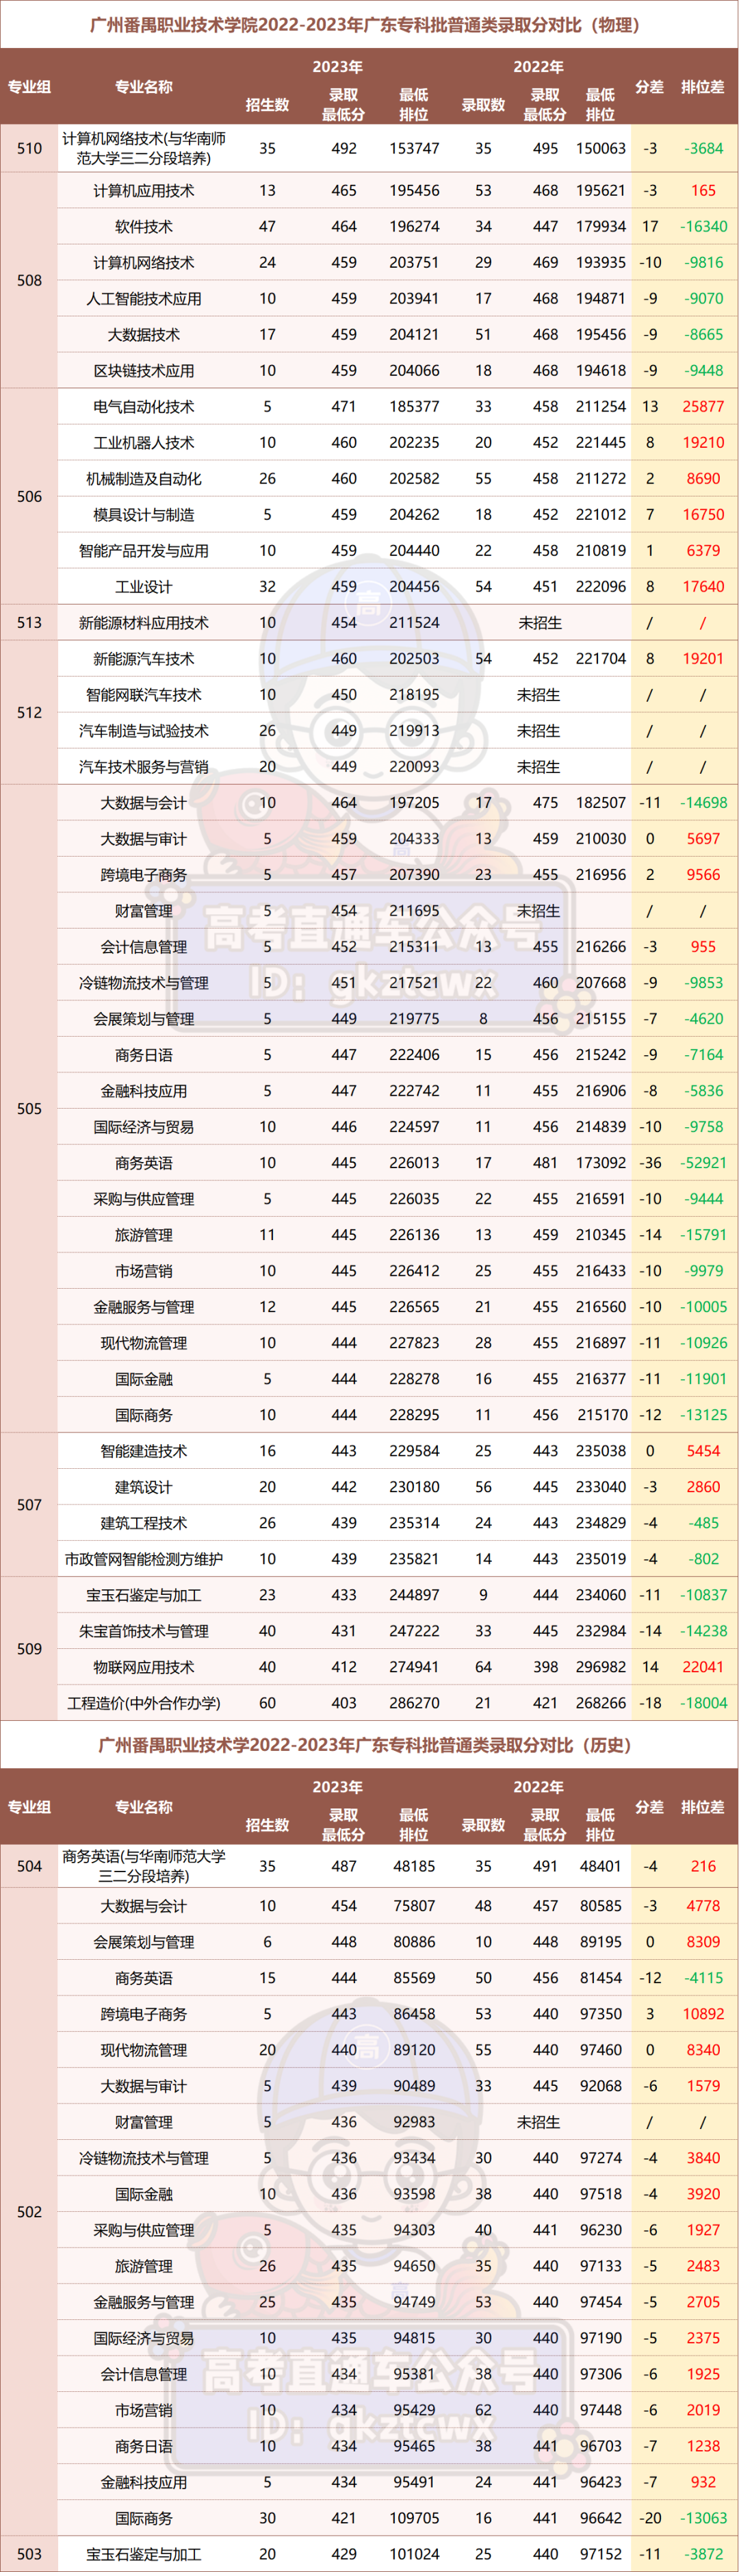Screen dimensions: 739x2572
Task: Click 2022 lowest rank value 80585
Action: [600, 1906]
